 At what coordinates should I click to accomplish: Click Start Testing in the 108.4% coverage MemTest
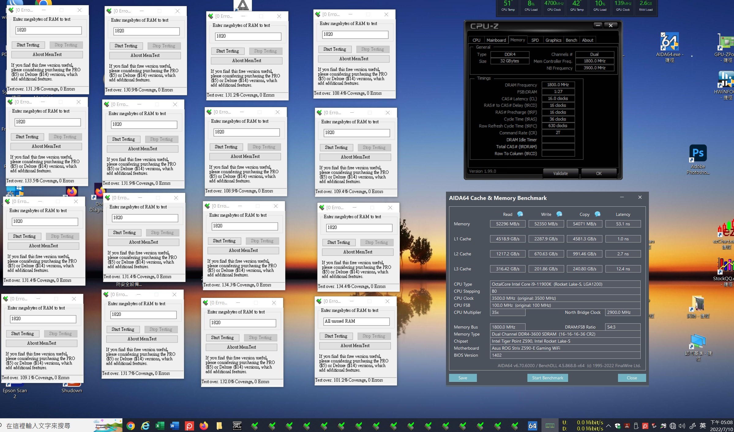point(335,49)
